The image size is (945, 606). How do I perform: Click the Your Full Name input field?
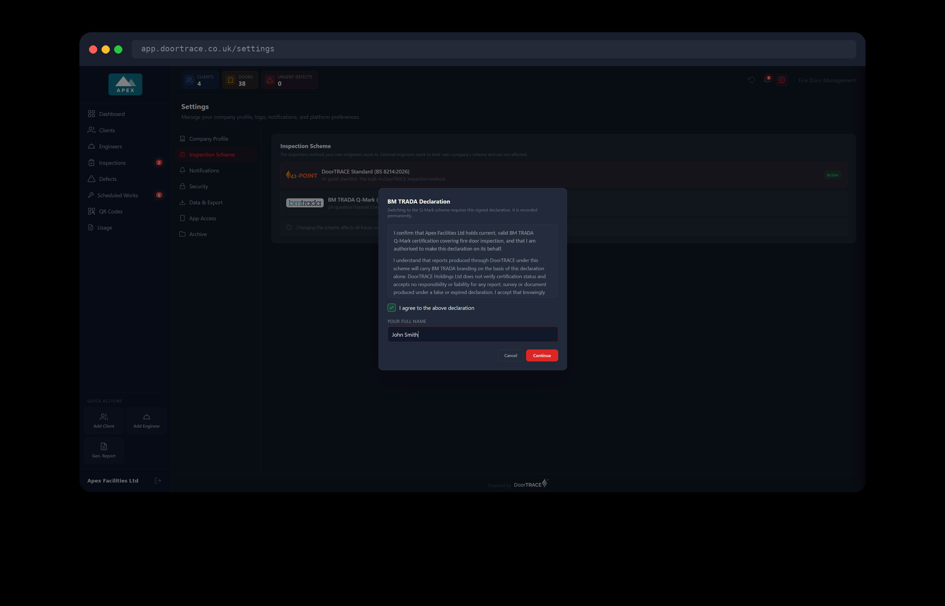pyautogui.click(x=472, y=334)
